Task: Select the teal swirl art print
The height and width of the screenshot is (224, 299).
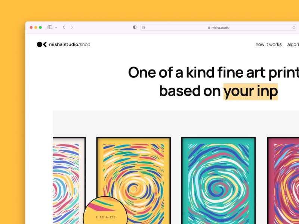Action: click(x=218, y=181)
